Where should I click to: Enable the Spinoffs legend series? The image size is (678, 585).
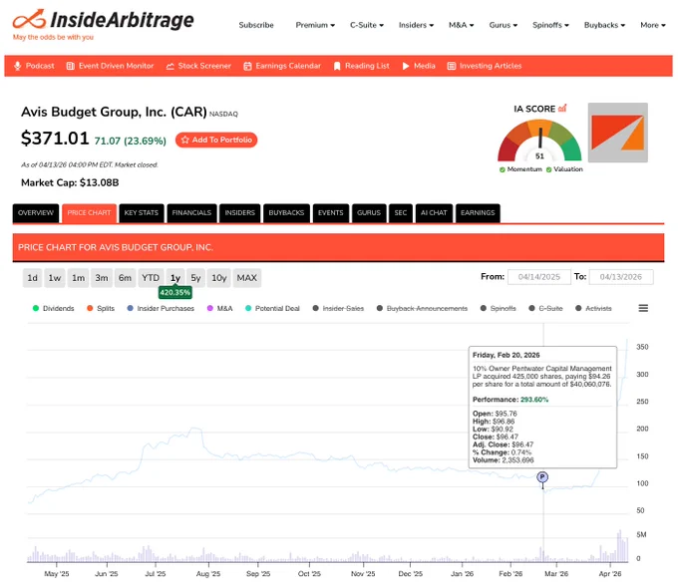[x=499, y=309]
